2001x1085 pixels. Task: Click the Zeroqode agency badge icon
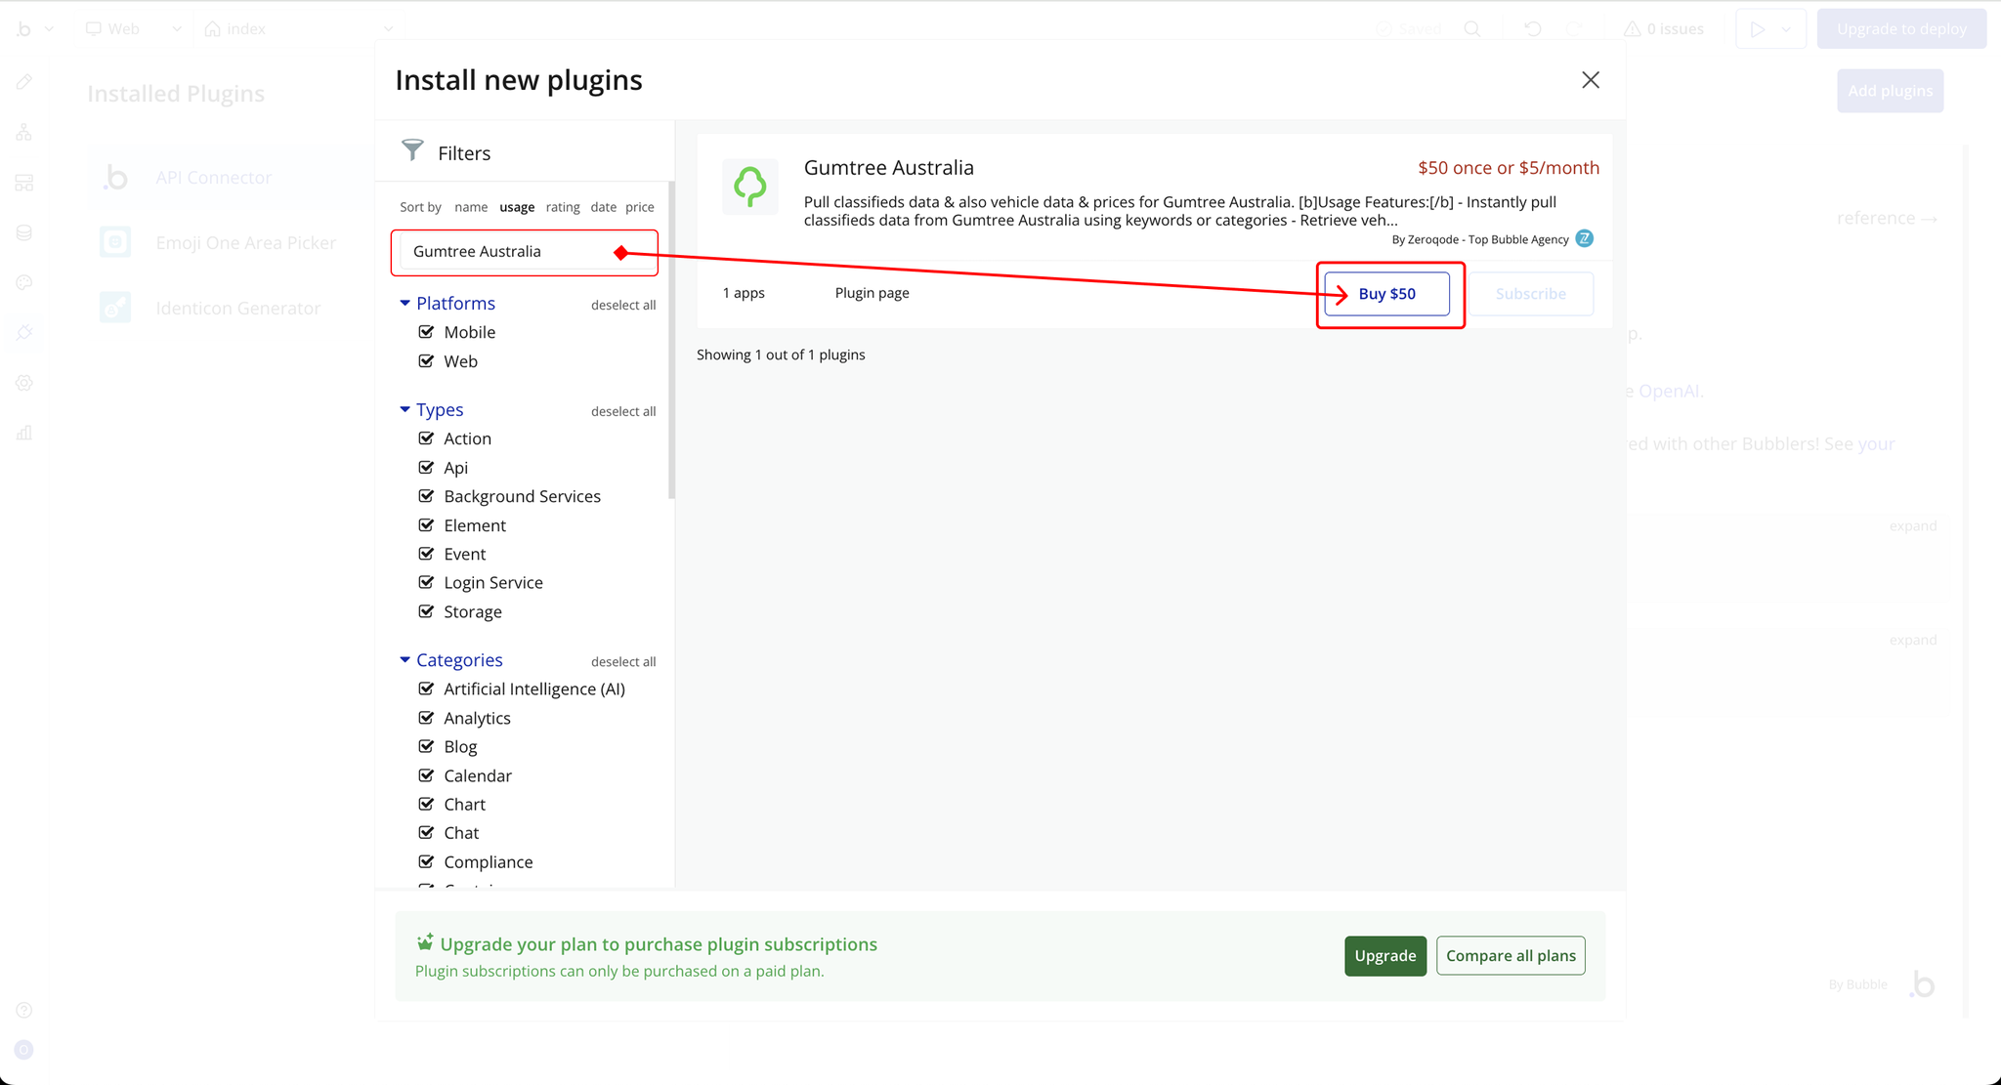point(1585,238)
